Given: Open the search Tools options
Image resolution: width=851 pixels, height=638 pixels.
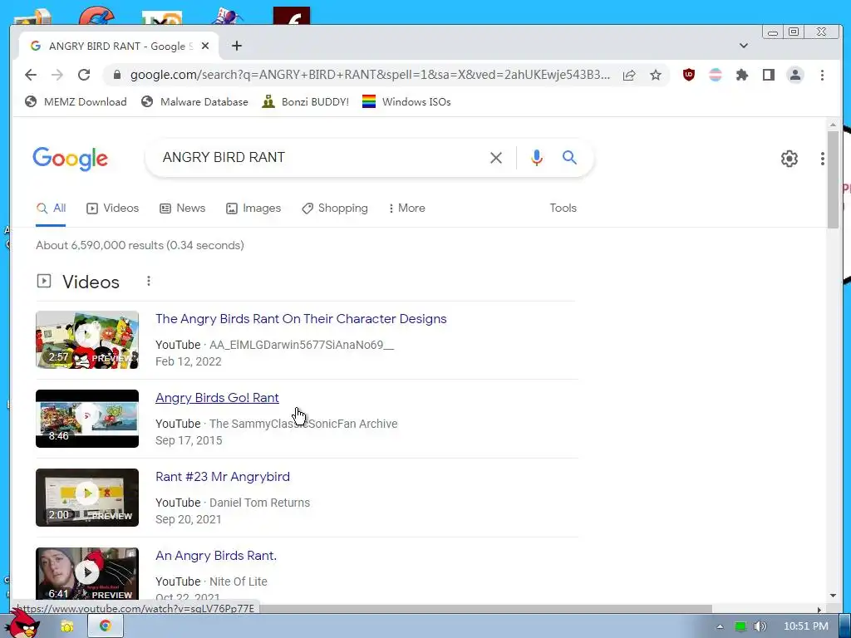Looking at the screenshot, I should 563,209.
